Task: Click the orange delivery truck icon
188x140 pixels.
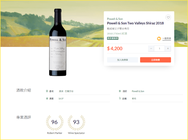Action: pyautogui.click(x=159, y=39)
